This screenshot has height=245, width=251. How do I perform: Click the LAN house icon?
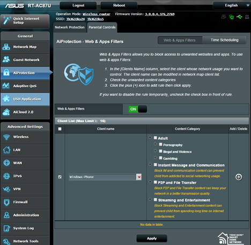click(6, 150)
